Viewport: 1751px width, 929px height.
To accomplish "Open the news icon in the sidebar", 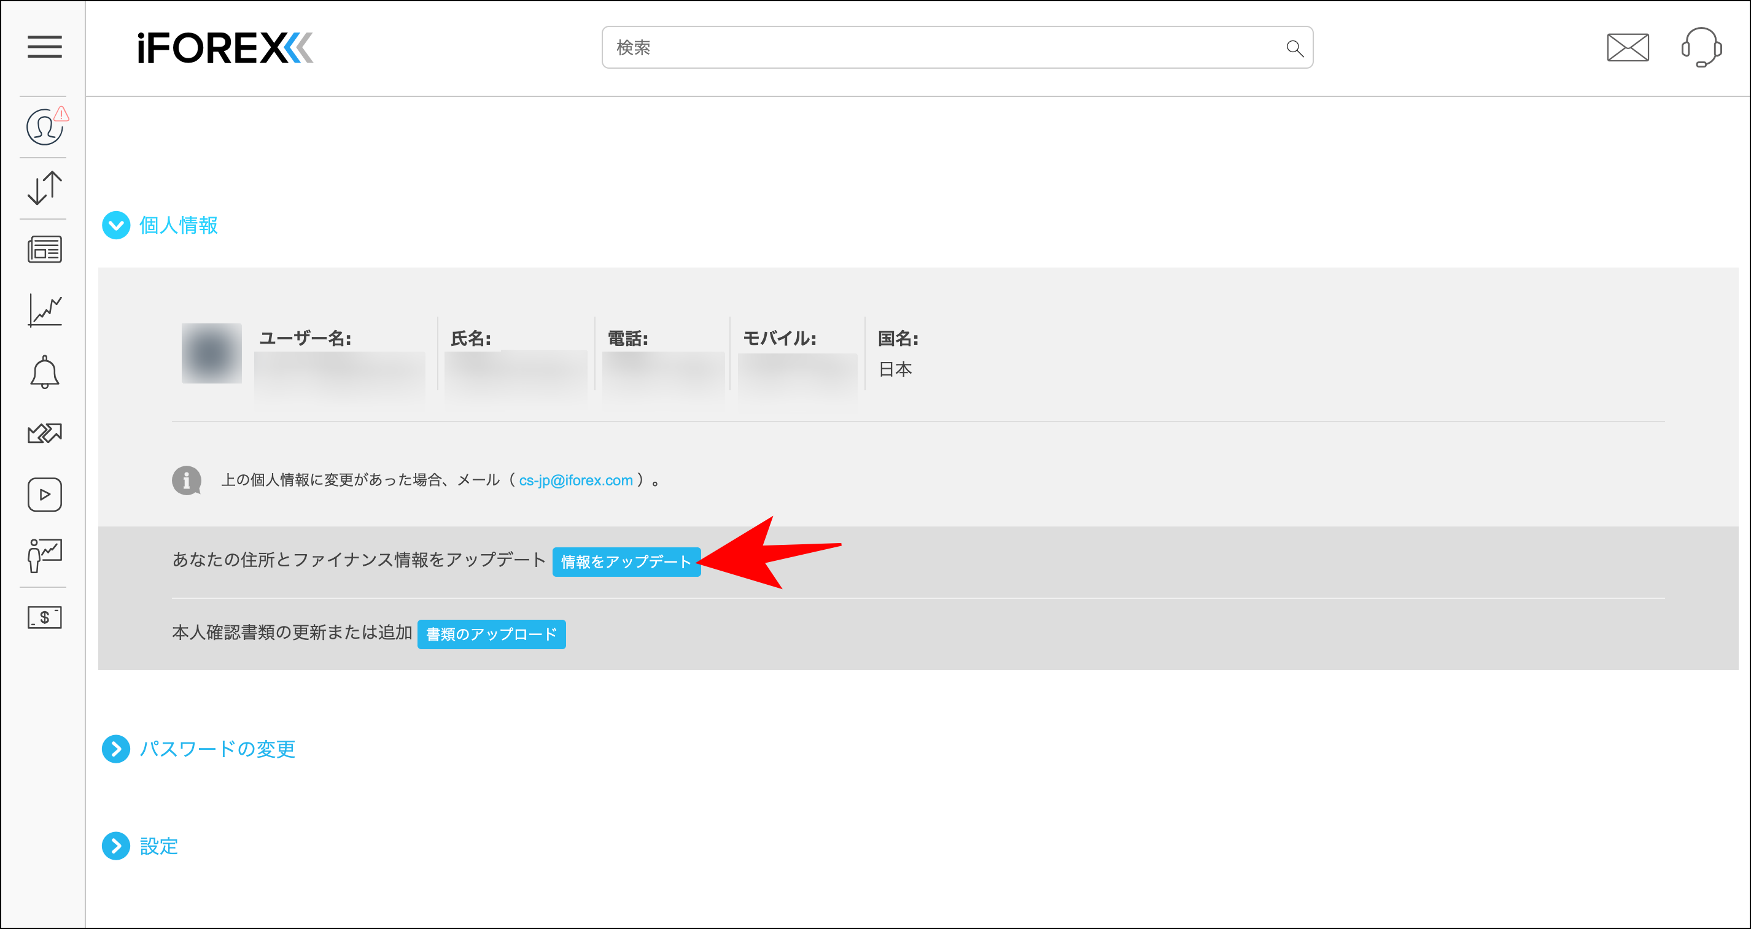I will click(x=44, y=249).
